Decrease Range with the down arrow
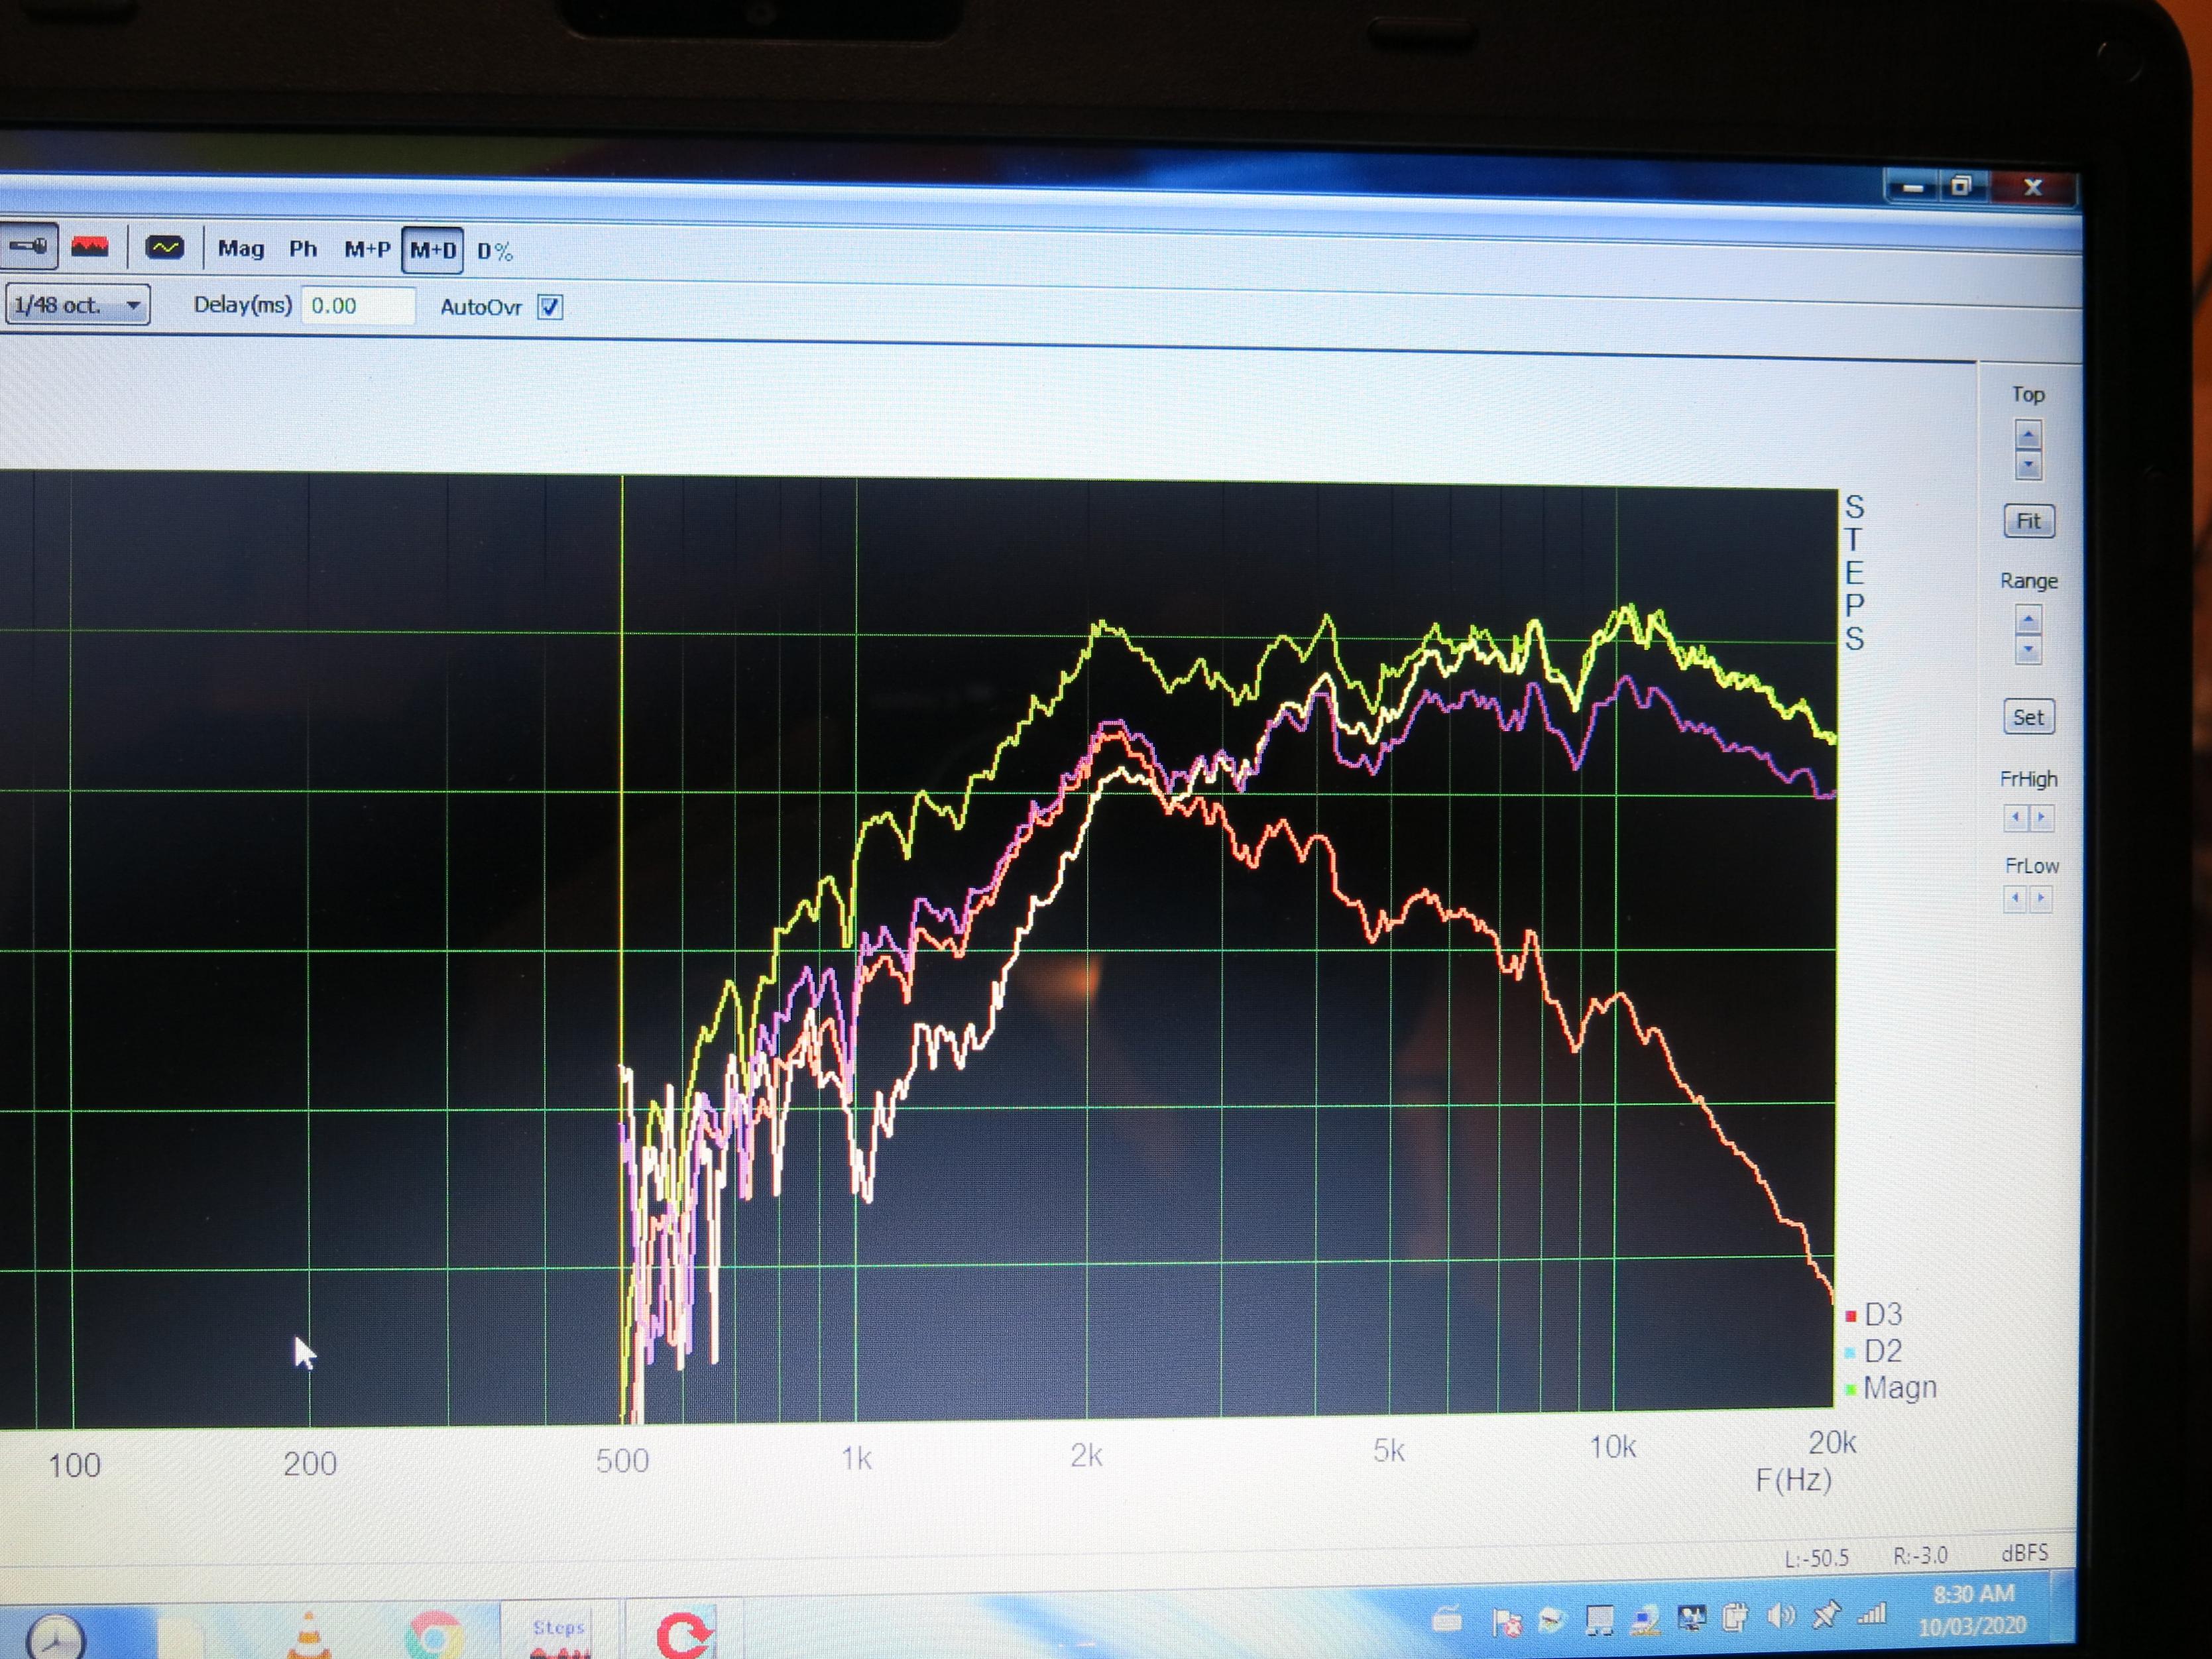Image resolution: width=2212 pixels, height=1659 pixels. [2028, 651]
